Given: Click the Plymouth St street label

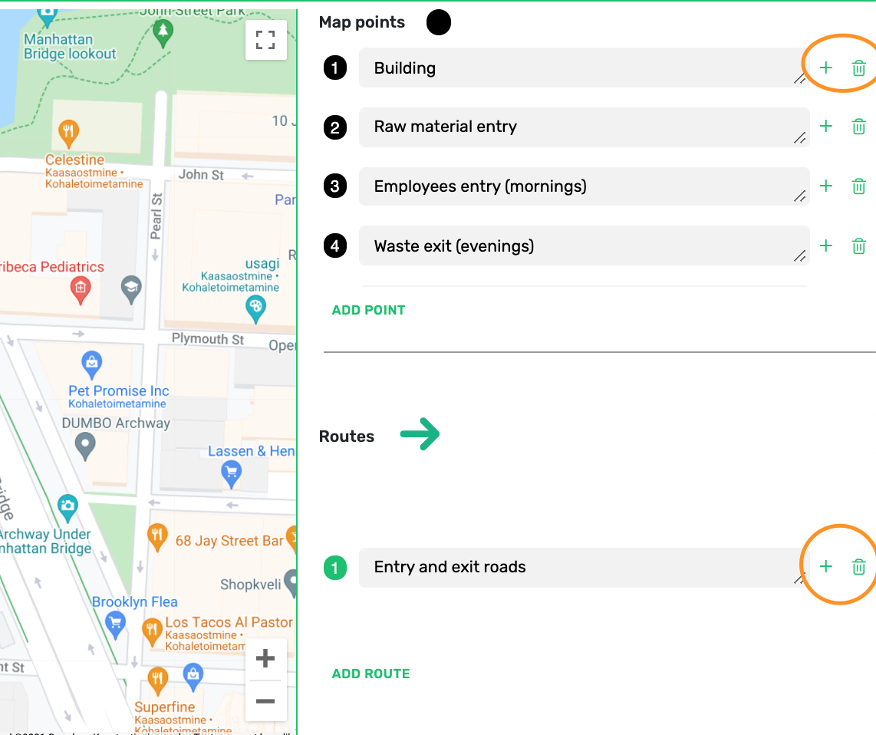Looking at the screenshot, I should tap(208, 338).
